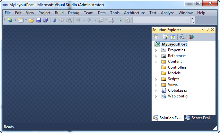Click the Paste clipboard icon

pos(69,20)
